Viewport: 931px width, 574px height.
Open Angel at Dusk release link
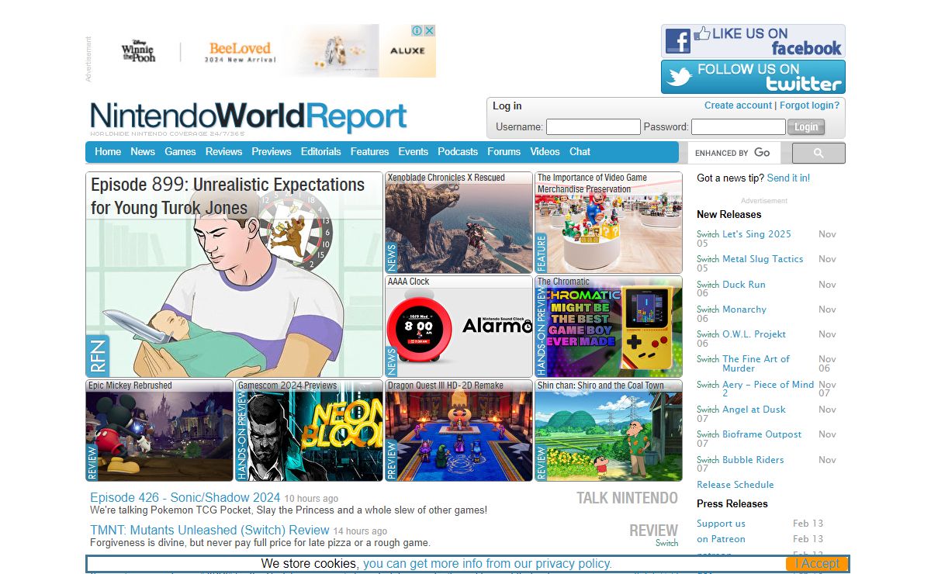754,410
